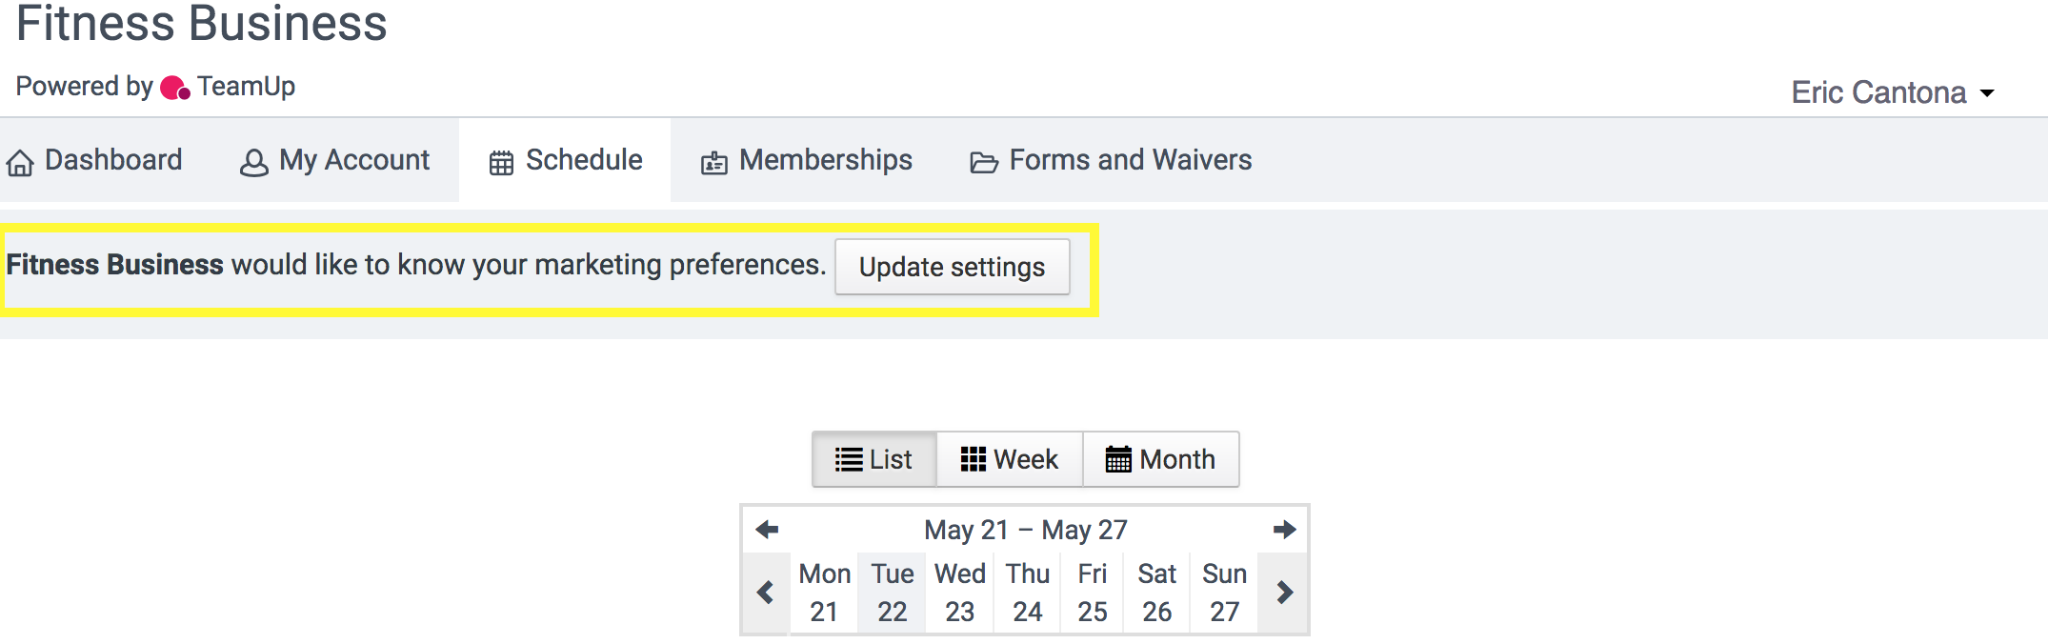Open the Memberships tab
2048x644 pixels.
(x=825, y=160)
